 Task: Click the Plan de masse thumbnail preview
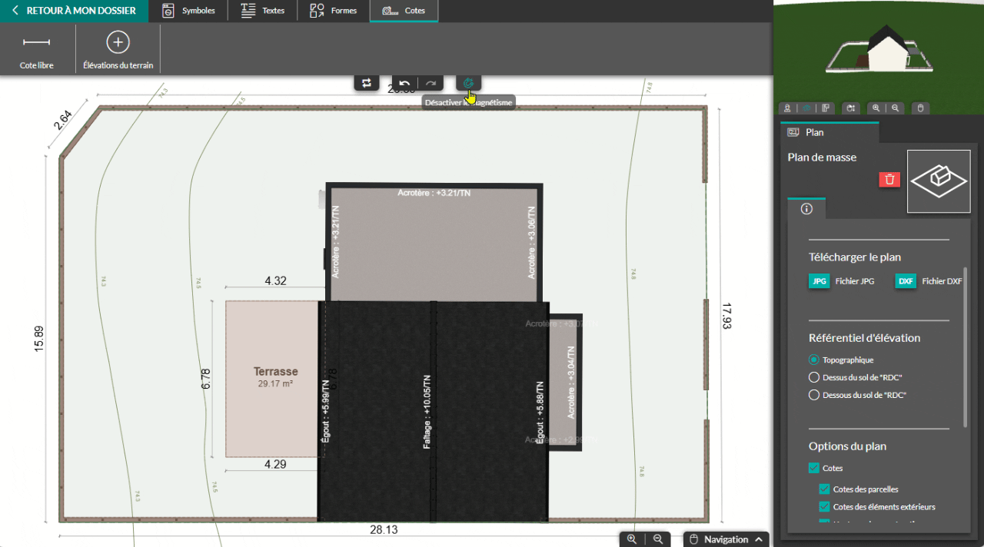click(938, 181)
